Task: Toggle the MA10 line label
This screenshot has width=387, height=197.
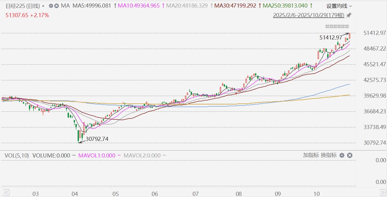Action: [139, 6]
